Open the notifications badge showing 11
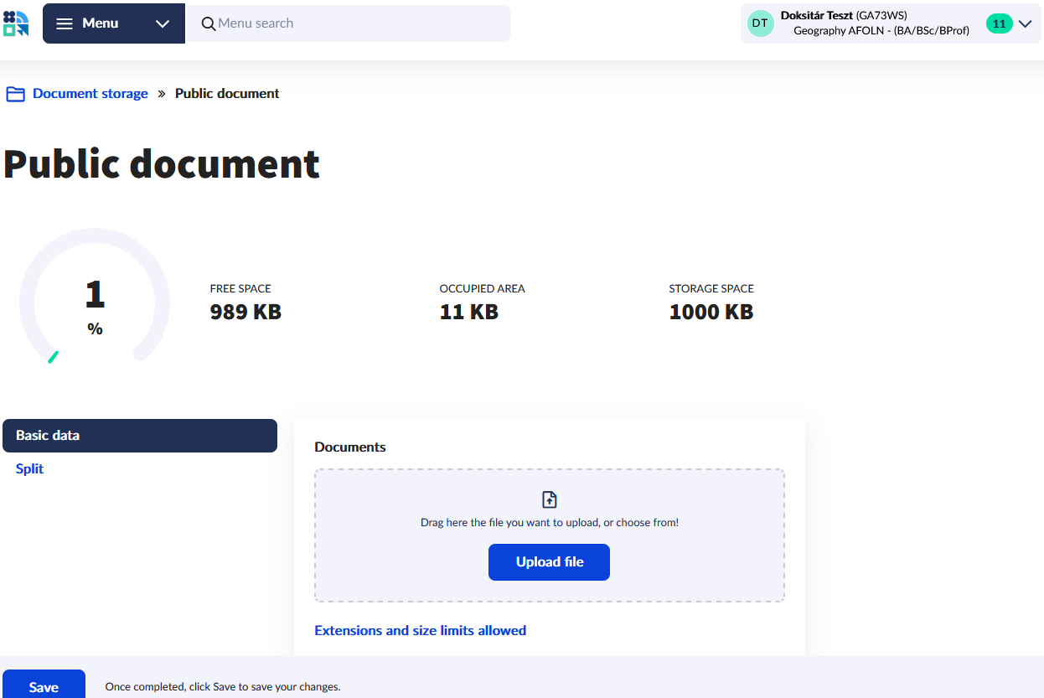 click(x=999, y=23)
